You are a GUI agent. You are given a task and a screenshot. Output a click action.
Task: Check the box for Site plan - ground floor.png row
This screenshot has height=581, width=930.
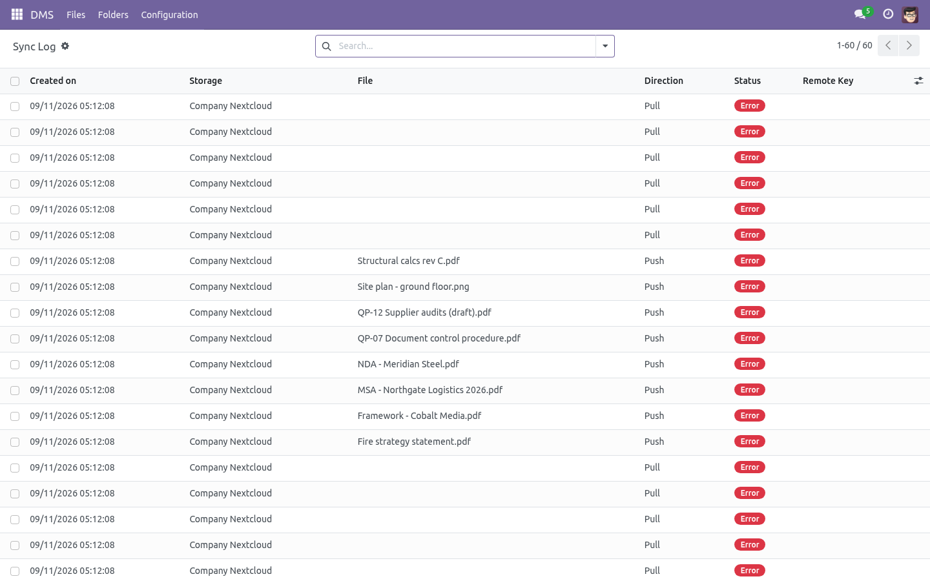[x=15, y=287]
